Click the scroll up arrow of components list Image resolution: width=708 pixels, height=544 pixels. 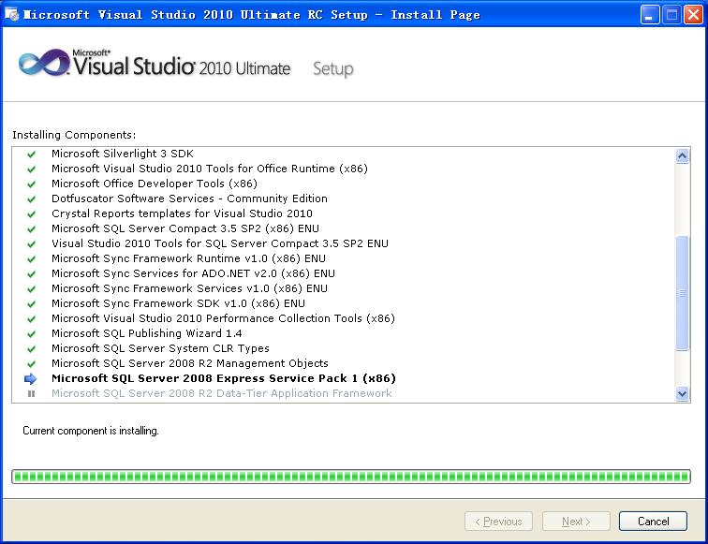tap(683, 155)
